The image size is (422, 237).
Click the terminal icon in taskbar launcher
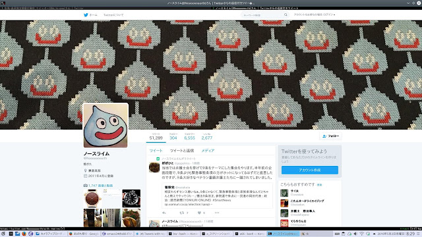[x=11, y=234]
